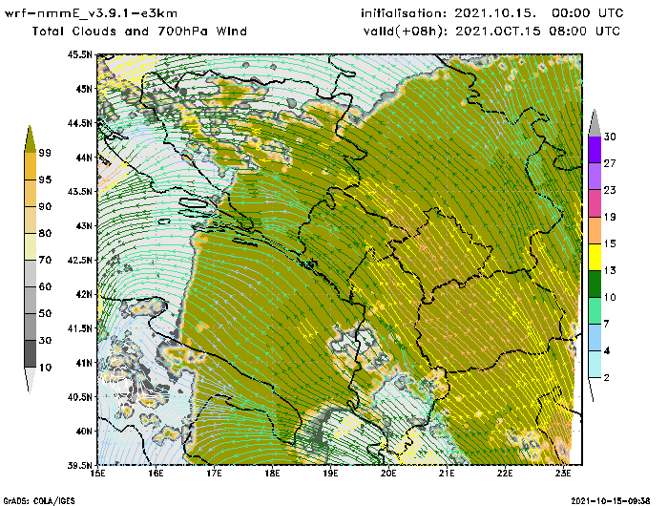
Task: Click the 20E longitude label
Action: (388, 474)
